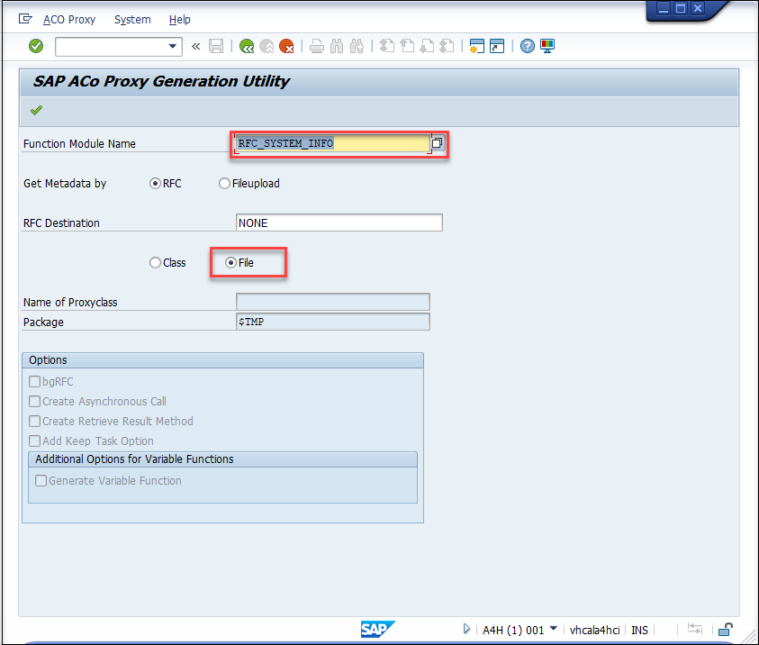Click the green Enter checkmark in toolbar
759x645 pixels.
pos(36,46)
